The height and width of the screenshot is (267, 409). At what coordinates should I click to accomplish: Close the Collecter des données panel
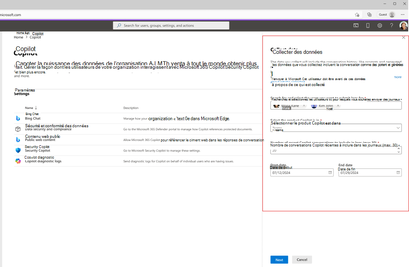(x=403, y=38)
